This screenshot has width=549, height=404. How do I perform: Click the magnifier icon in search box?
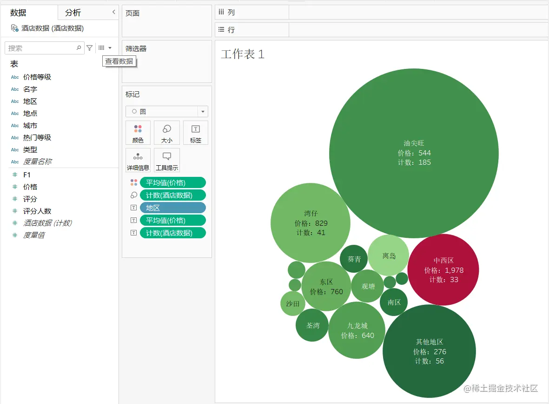(79, 47)
